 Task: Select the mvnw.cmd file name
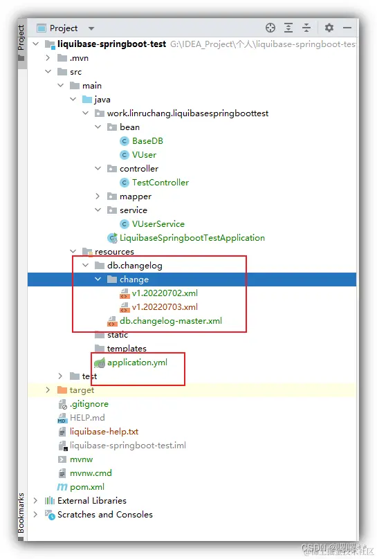point(91,473)
